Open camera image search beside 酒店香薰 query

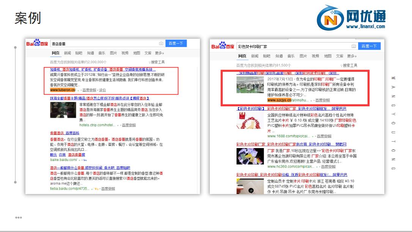pyautogui.click(x=161, y=43)
